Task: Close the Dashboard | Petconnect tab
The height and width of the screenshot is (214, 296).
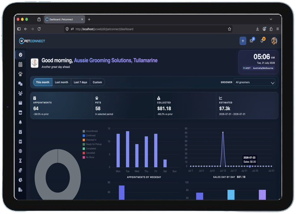Action: pos(82,20)
